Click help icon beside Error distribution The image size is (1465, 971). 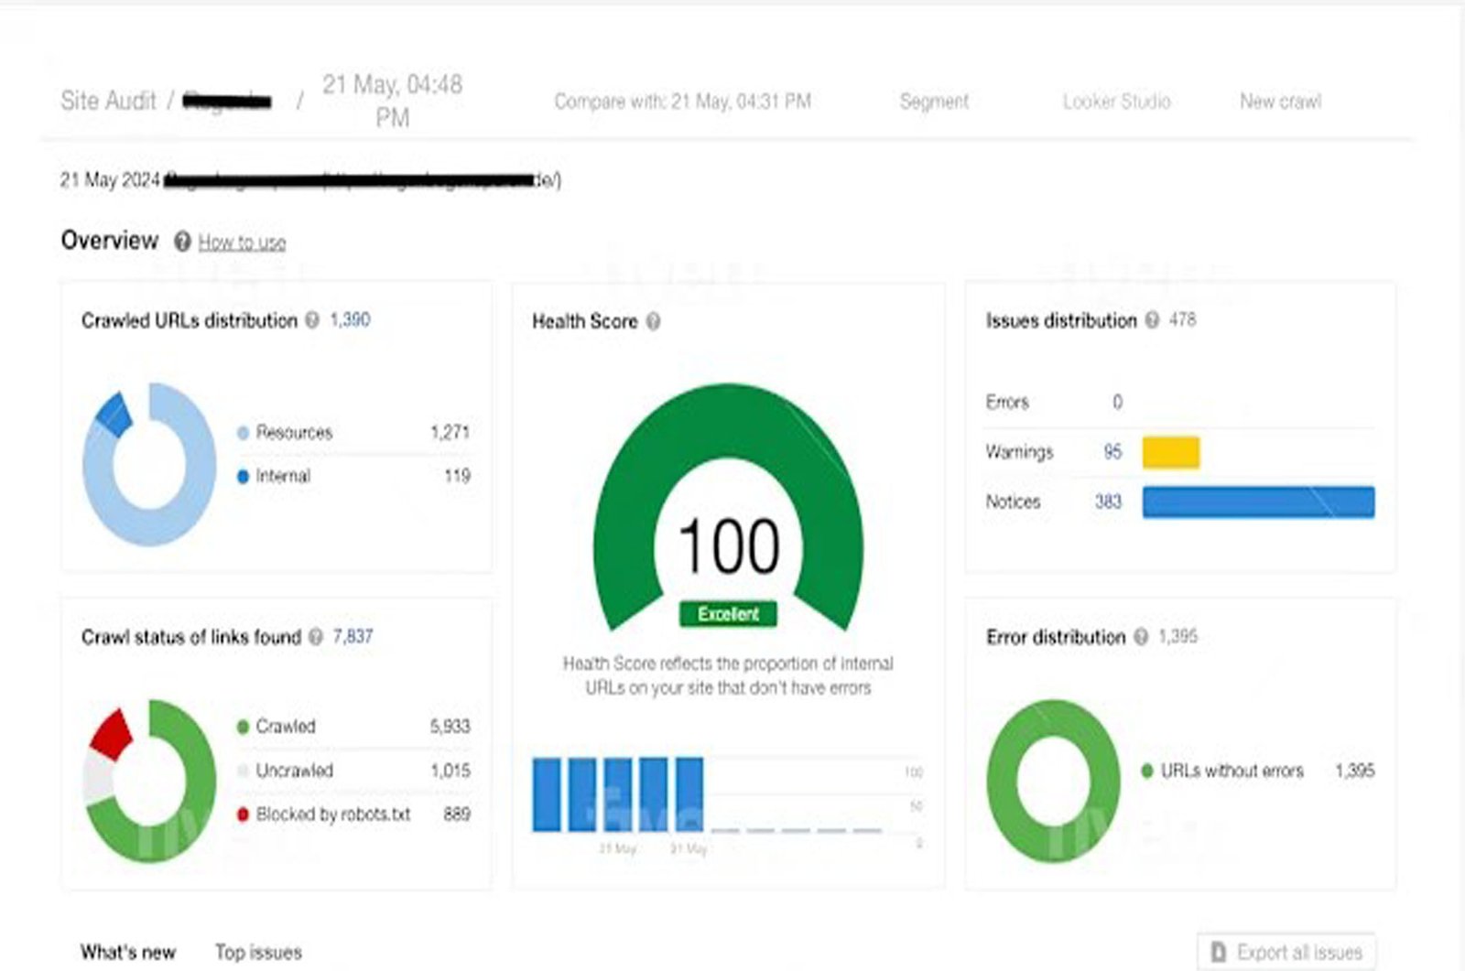(x=1141, y=637)
